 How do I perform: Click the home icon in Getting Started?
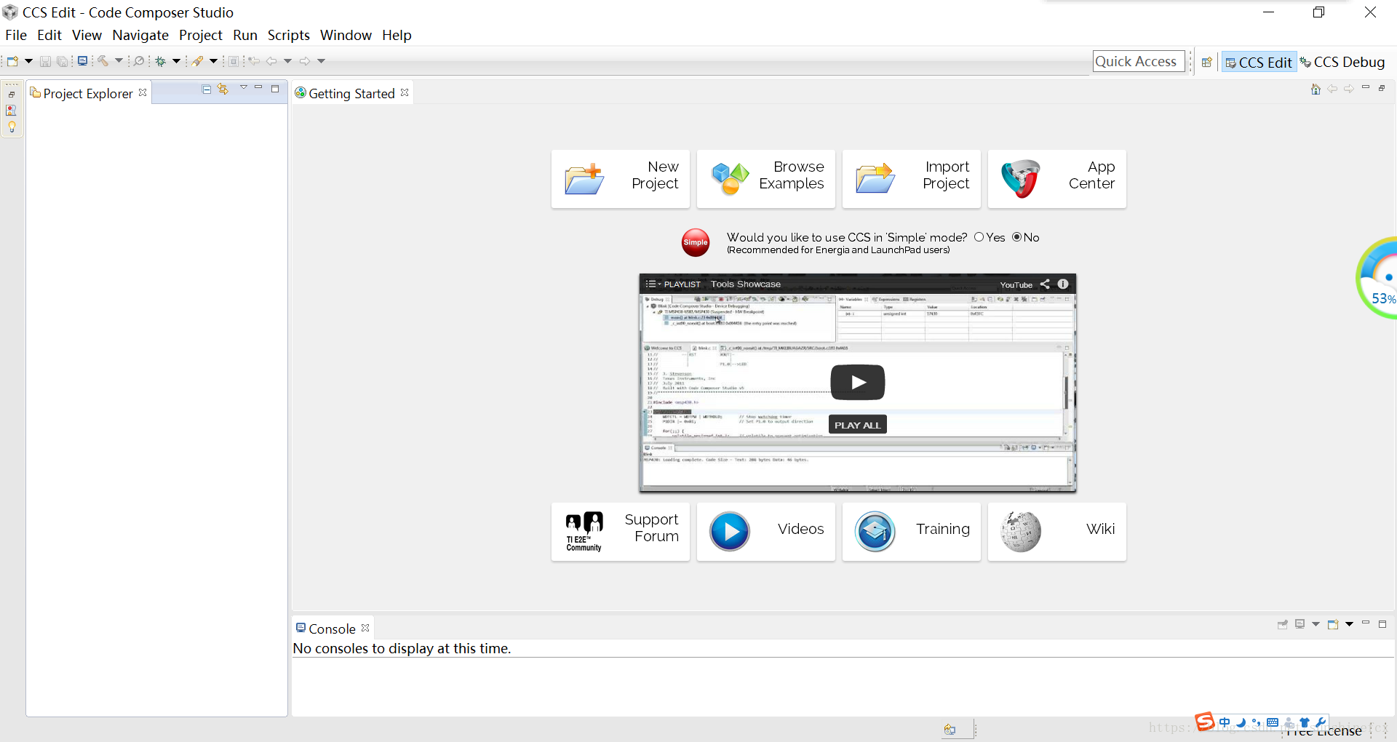[1316, 89]
